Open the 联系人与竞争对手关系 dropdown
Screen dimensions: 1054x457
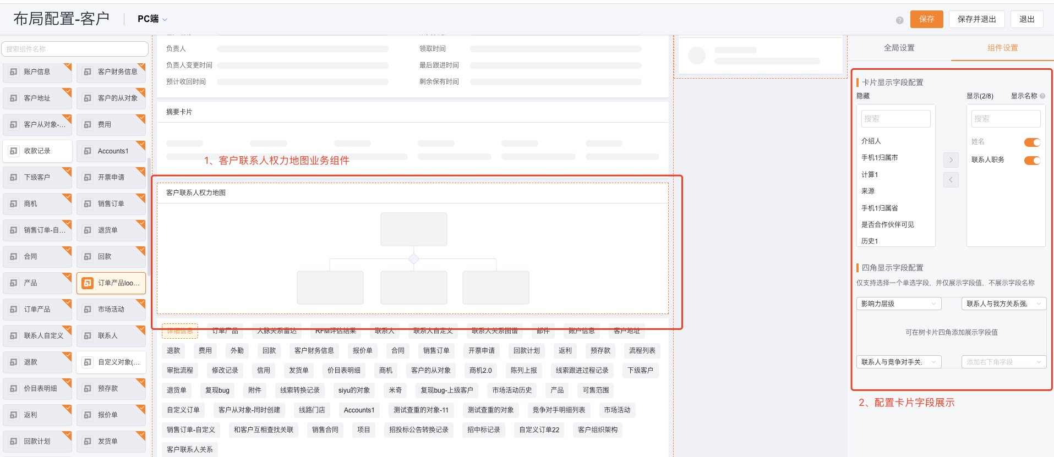pyautogui.click(x=899, y=362)
